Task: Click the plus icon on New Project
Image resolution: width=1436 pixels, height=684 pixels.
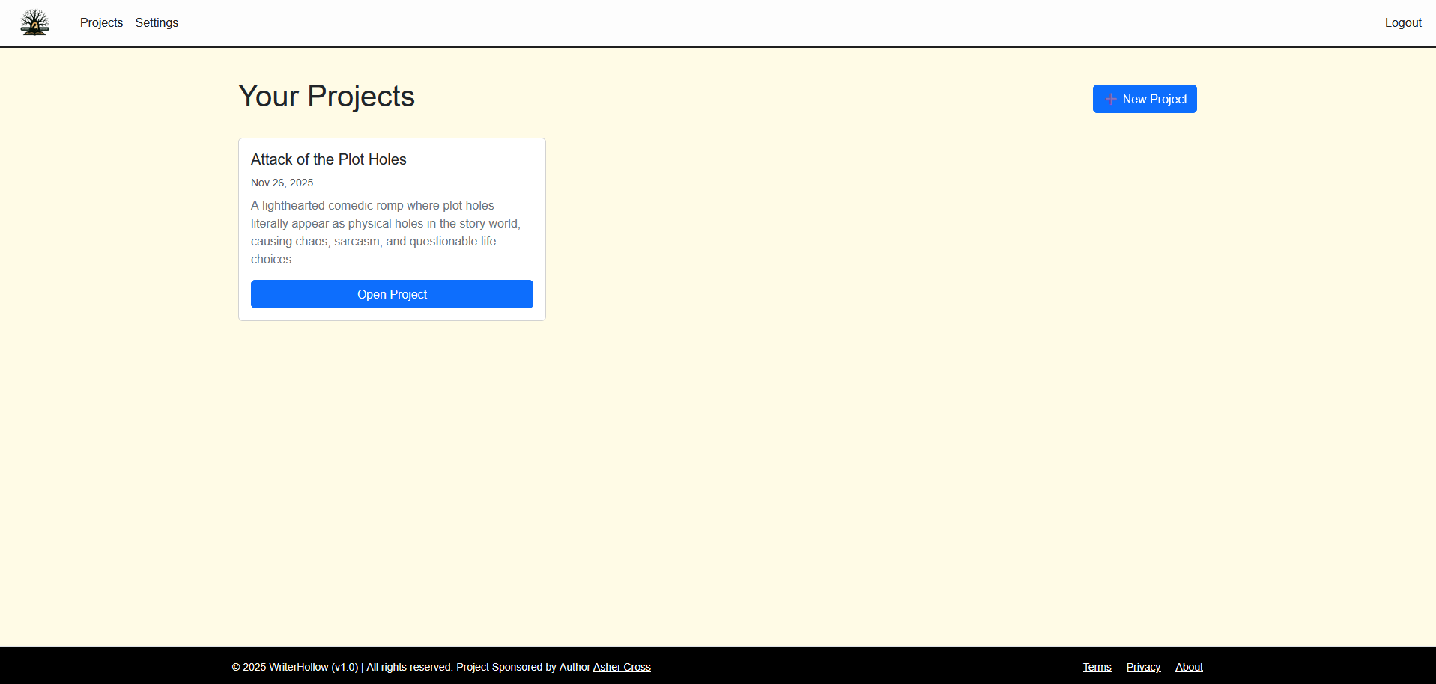Action: [1111, 99]
